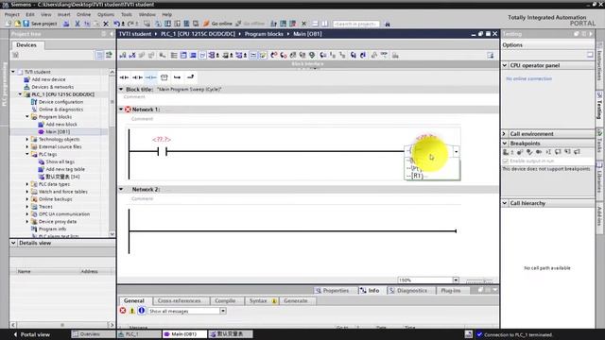
Task: Click the Undo arrow in the main toolbar
Action: coord(117,24)
